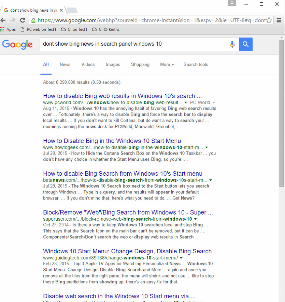Switch to the Images results tab
The width and height of the screenshot is (285, 302).
[113, 64]
